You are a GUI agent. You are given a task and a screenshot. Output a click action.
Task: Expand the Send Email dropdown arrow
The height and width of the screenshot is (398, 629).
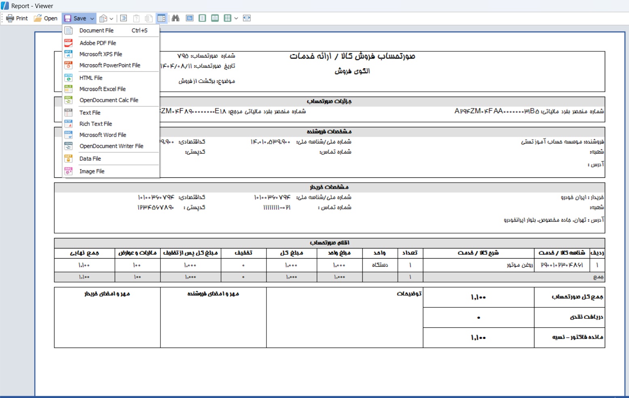tap(112, 18)
